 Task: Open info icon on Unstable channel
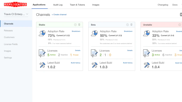[180, 25]
